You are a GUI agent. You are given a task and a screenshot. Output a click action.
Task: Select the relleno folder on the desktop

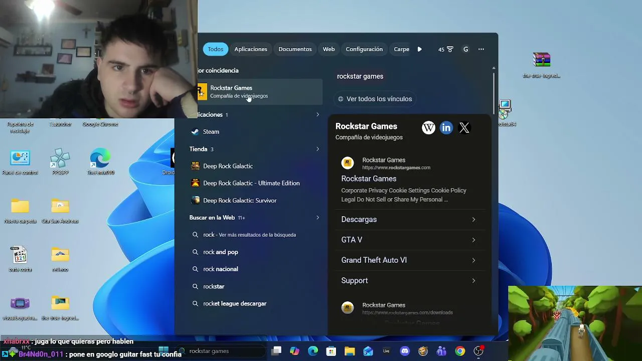(60, 259)
